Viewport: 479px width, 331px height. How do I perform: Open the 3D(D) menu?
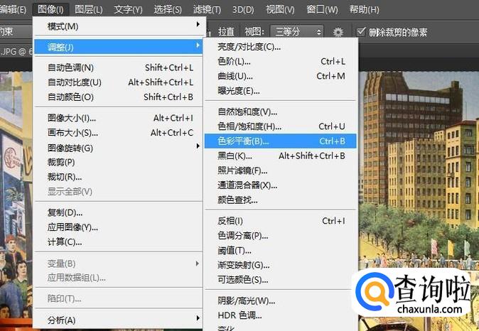click(x=243, y=9)
